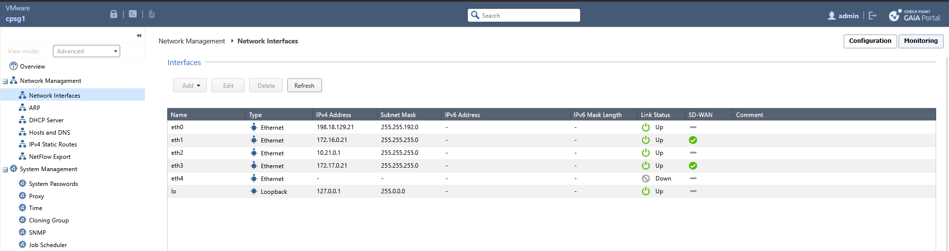
Task: Click the logout icon next to admin
Action: tap(872, 16)
